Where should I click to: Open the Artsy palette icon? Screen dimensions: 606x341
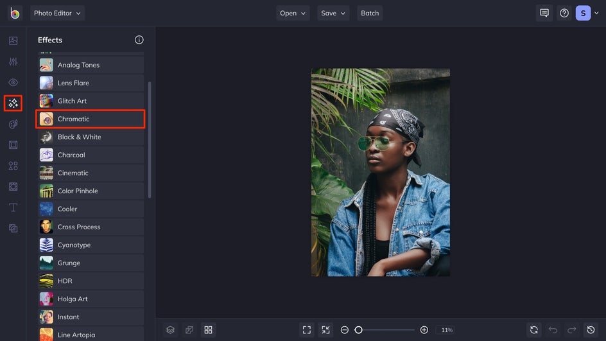pos(13,124)
